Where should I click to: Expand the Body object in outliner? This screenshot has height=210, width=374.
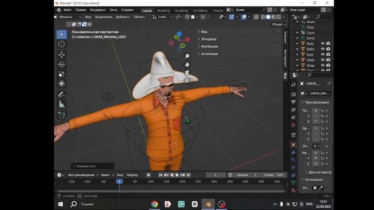click(297, 44)
